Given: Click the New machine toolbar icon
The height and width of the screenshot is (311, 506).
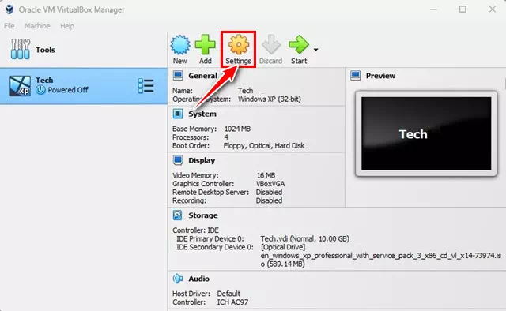Looking at the screenshot, I should point(180,44).
